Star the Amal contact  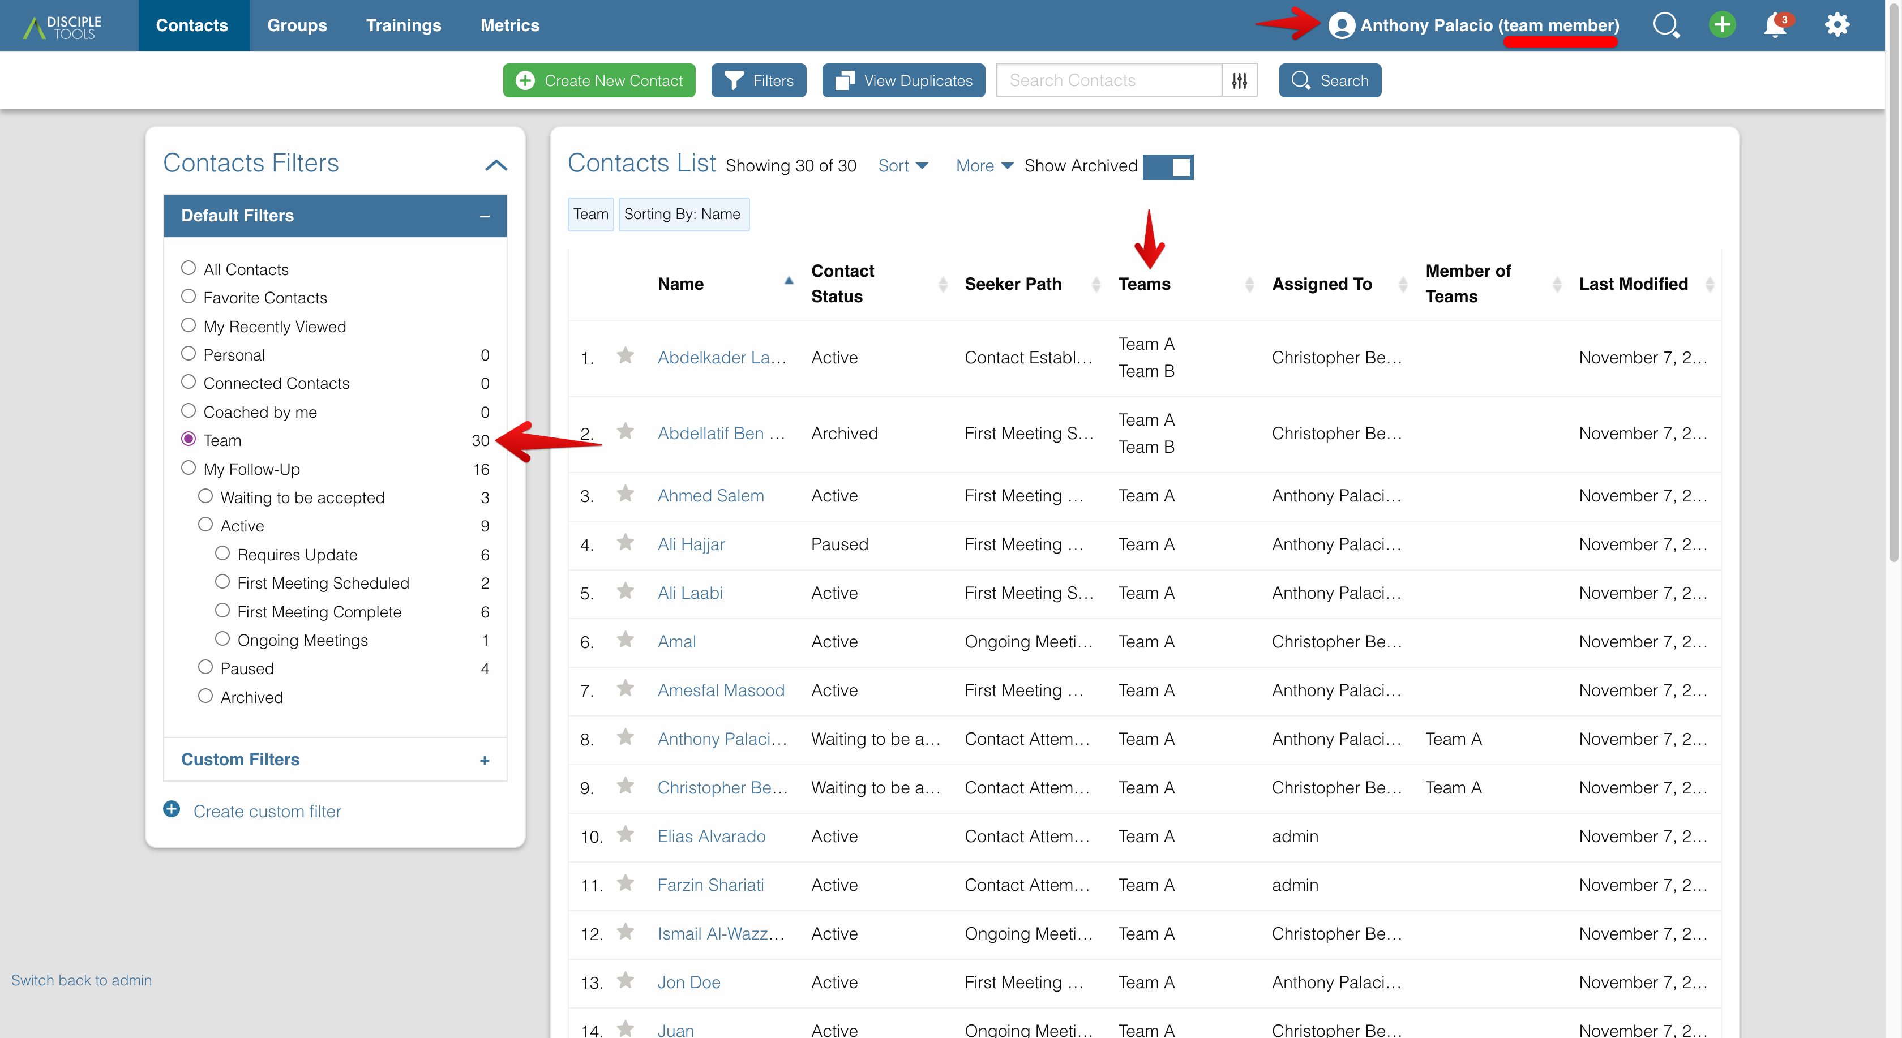point(626,641)
